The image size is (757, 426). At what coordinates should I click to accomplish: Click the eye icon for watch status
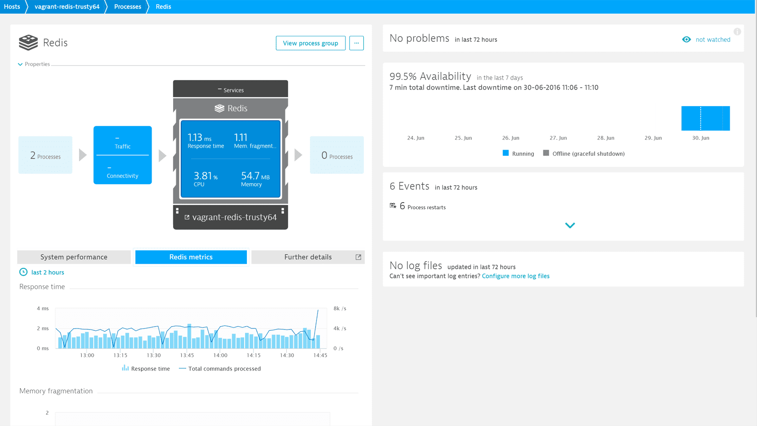coord(687,39)
